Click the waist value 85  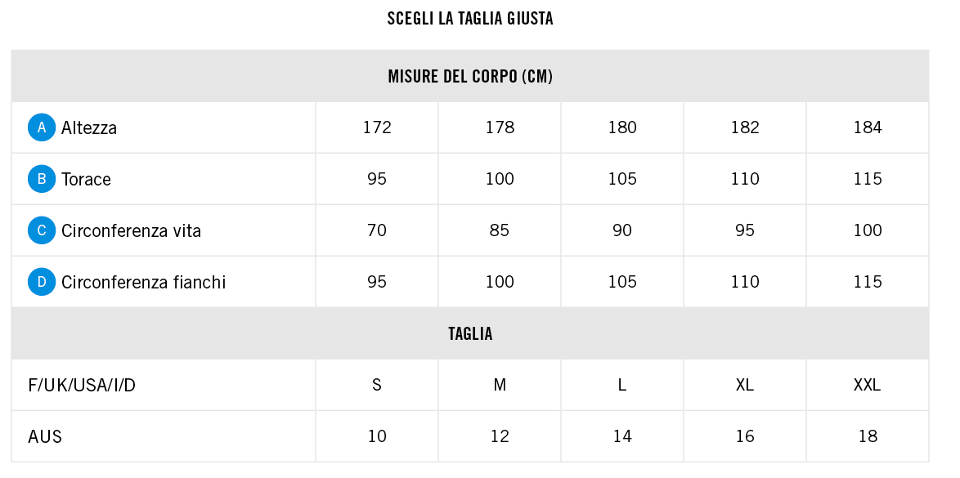500,230
